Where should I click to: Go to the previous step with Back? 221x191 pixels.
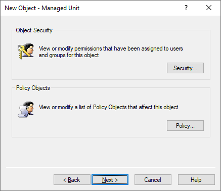click(x=72, y=180)
